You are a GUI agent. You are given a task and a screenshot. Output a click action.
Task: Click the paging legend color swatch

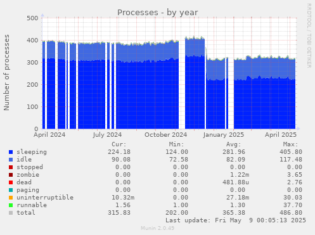click(x=11, y=190)
